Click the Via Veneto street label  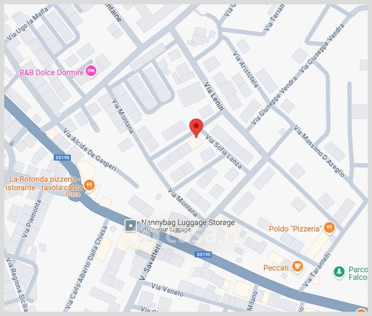tap(167, 290)
